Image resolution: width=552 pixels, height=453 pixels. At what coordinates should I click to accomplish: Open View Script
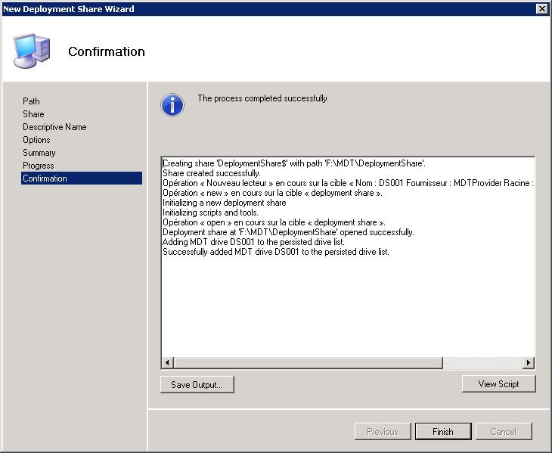(x=498, y=384)
